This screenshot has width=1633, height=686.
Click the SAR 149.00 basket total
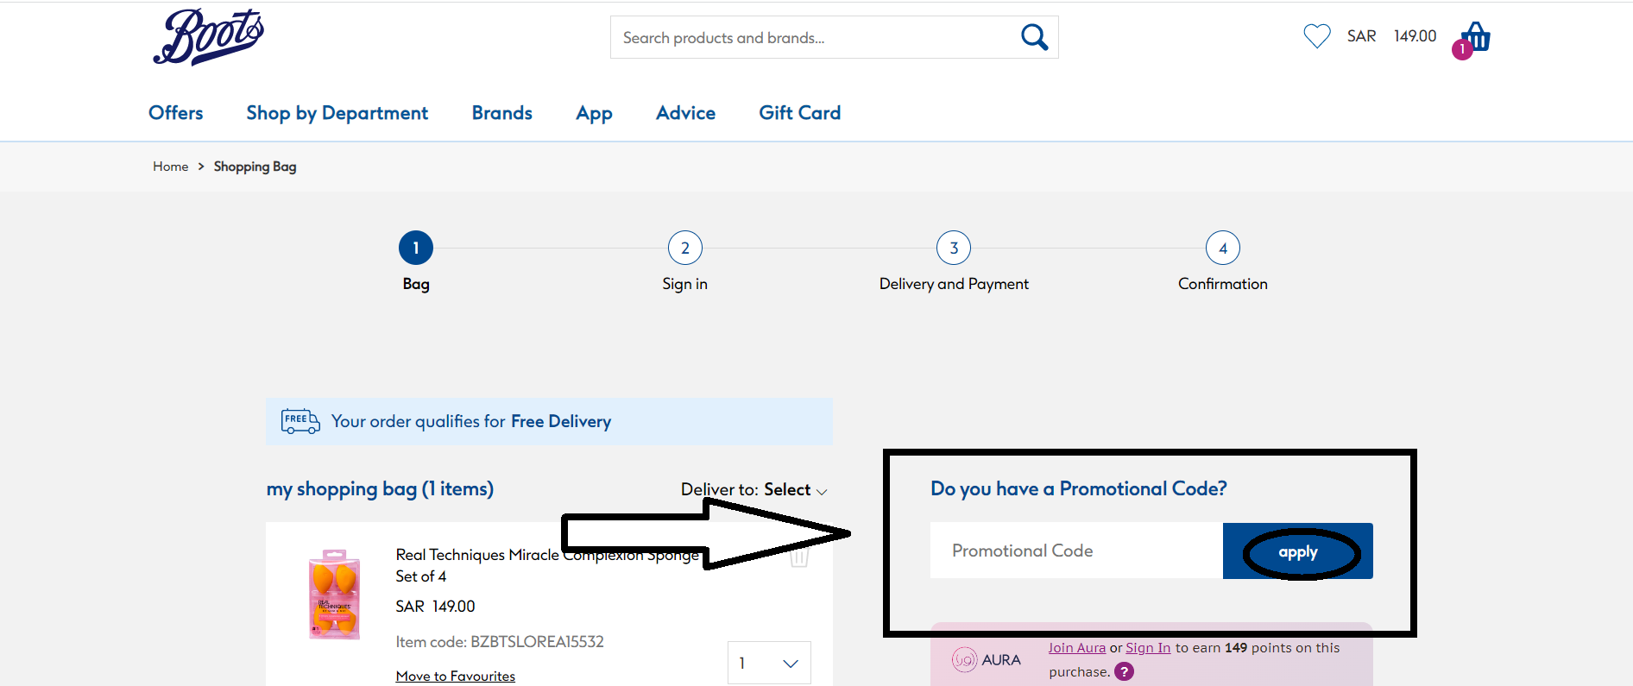click(1392, 36)
